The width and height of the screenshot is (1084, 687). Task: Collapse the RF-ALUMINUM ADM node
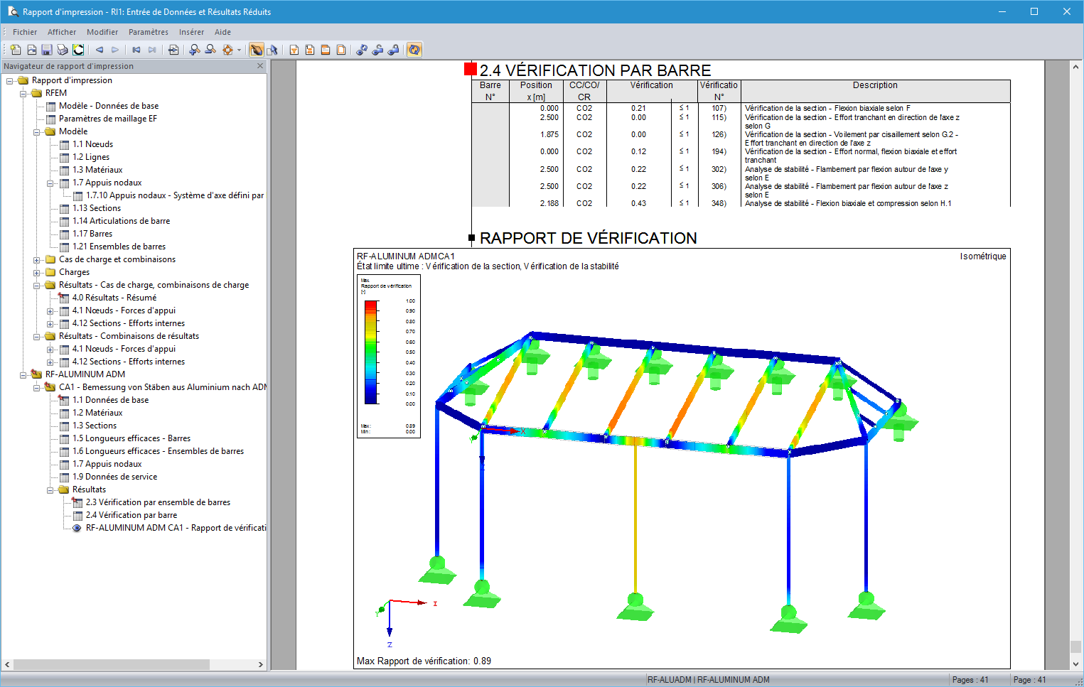point(23,374)
